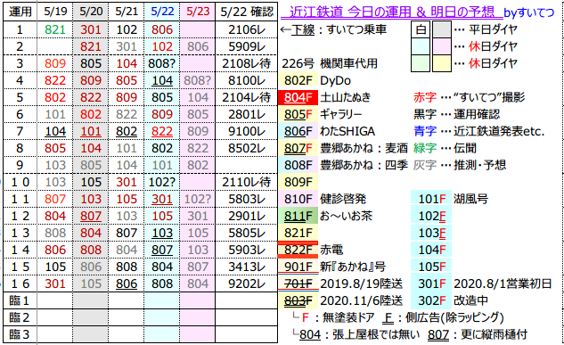Select the underlined red 807 in row 12
The width and height of the screenshot is (564, 345).
[x=91, y=216]
